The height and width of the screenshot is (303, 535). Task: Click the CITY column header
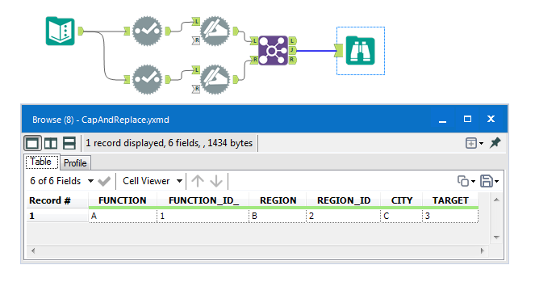tap(402, 200)
